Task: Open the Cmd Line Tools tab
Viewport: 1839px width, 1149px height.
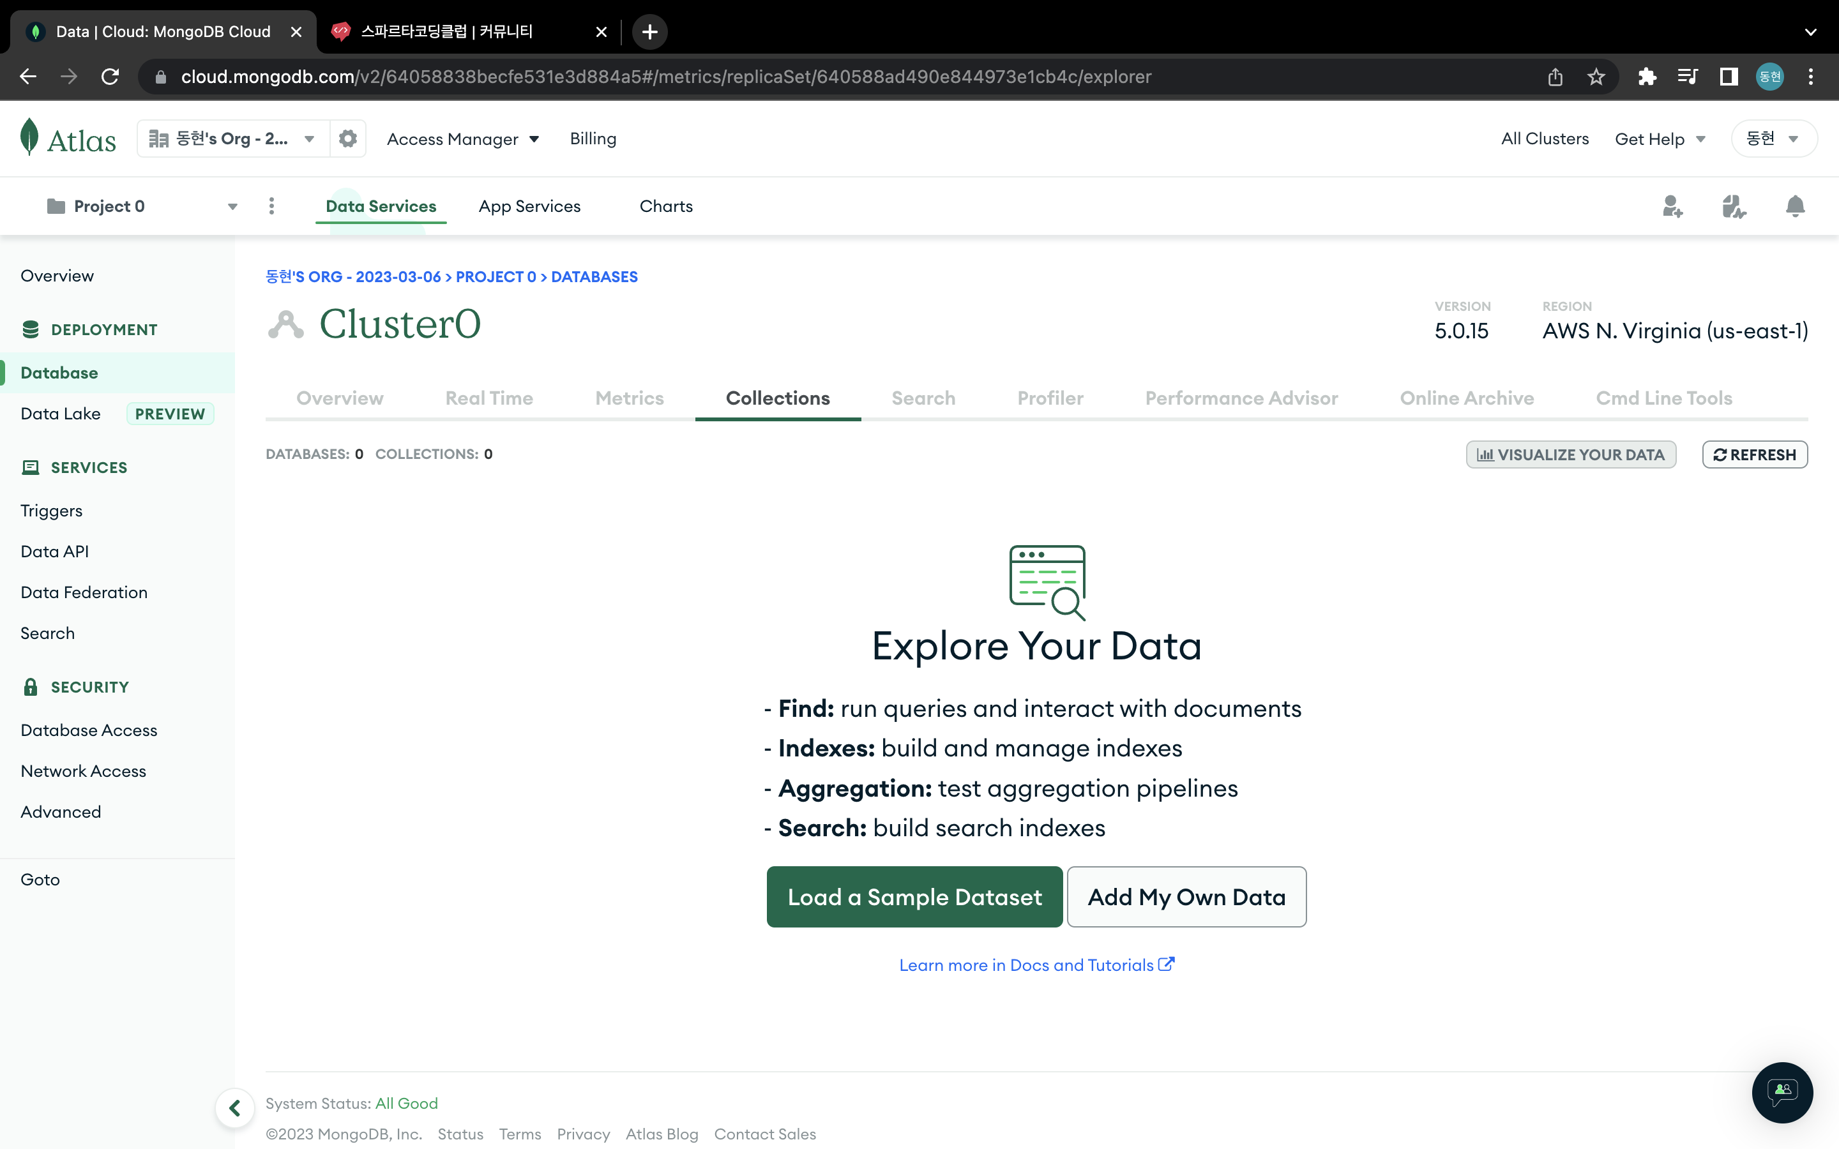Action: pos(1664,398)
